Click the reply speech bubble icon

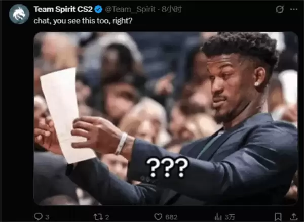38,216
